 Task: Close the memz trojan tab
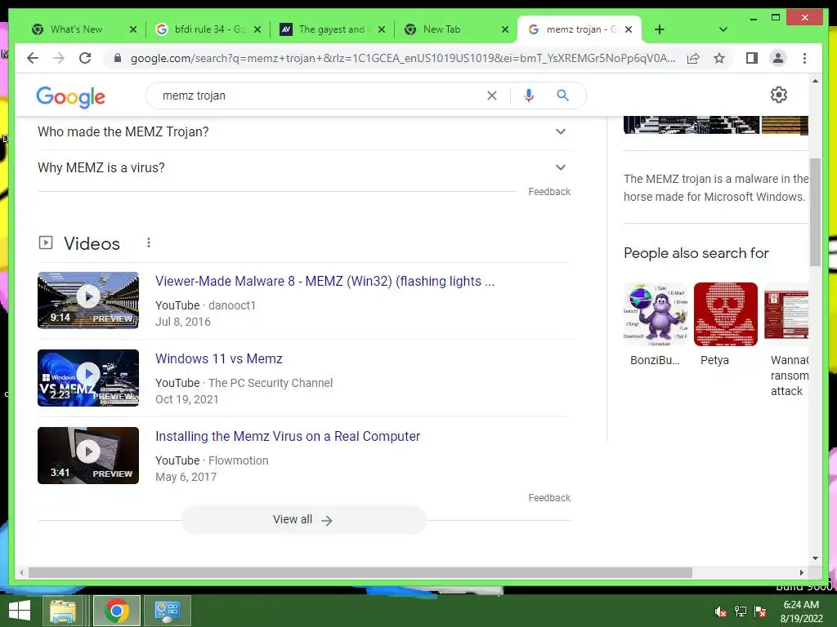point(629,29)
